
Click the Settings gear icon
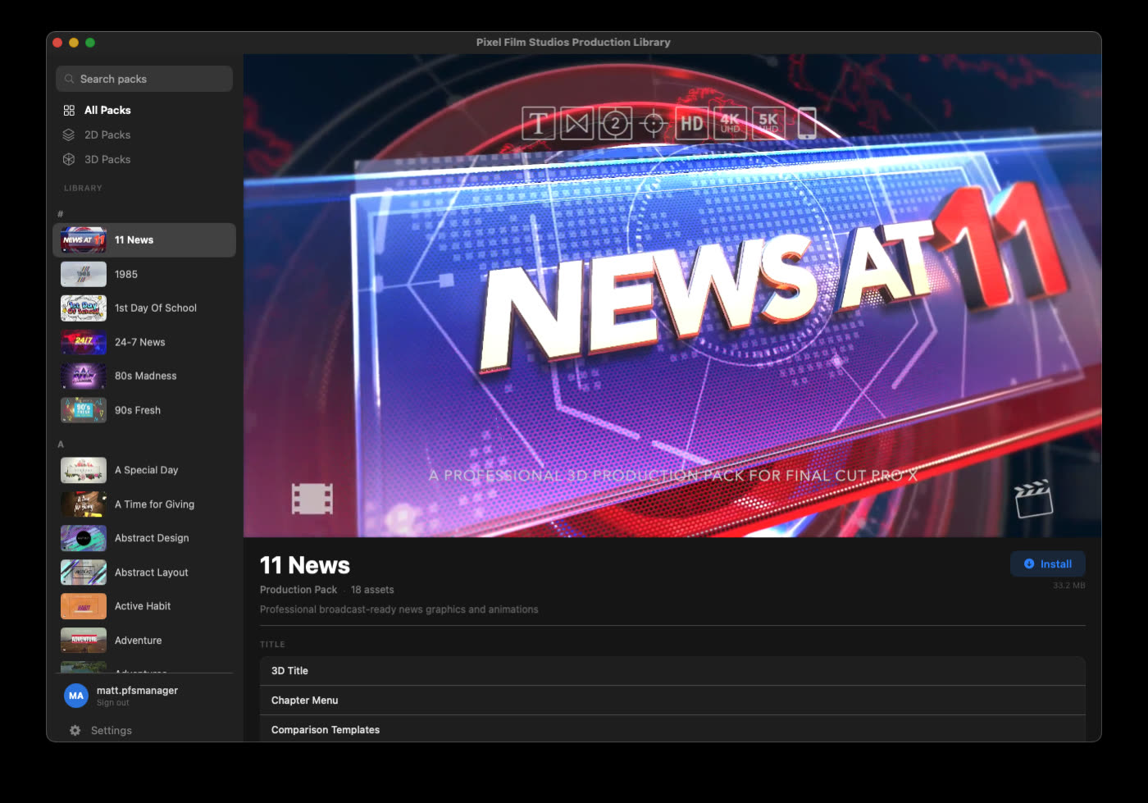pos(75,730)
